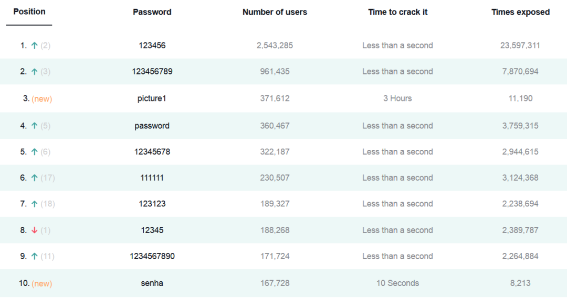
Task: Click the 3 Hours crack time cell
Action: coord(397,98)
